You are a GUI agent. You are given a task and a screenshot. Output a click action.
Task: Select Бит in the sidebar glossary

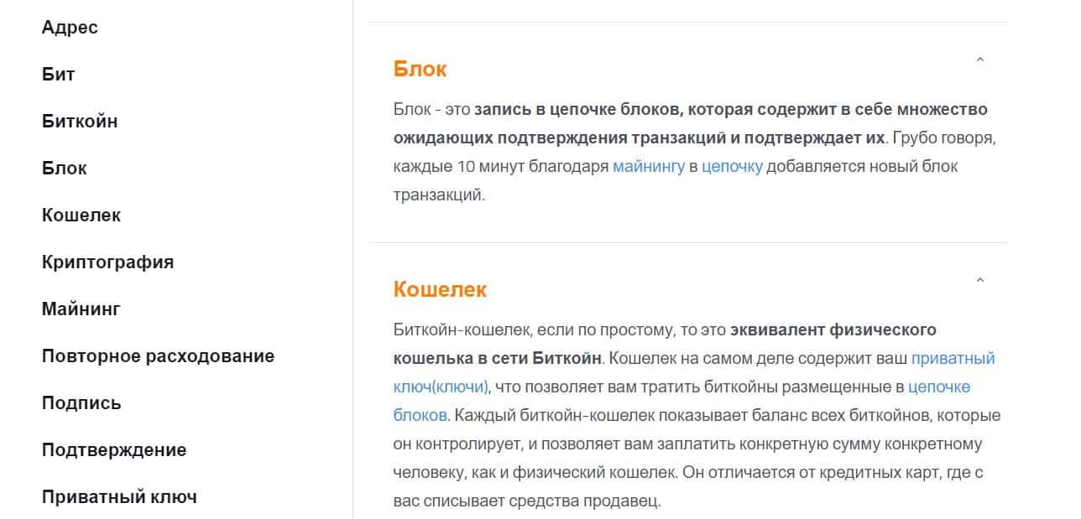[58, 75]
